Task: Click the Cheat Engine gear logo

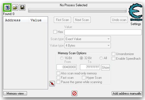Action: coord(135,12)
